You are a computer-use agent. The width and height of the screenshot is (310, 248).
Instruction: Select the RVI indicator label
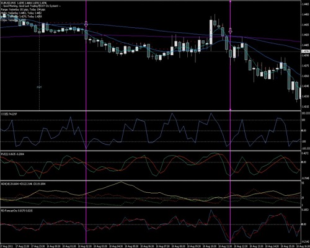[12, 154]
